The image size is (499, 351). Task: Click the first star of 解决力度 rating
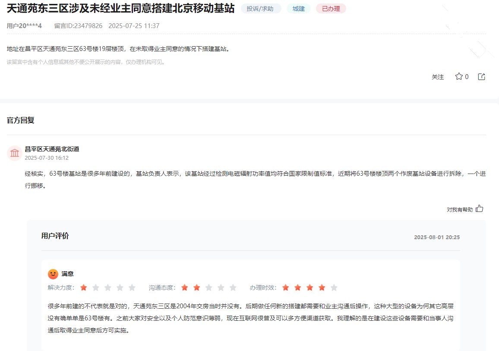[84, 288]
